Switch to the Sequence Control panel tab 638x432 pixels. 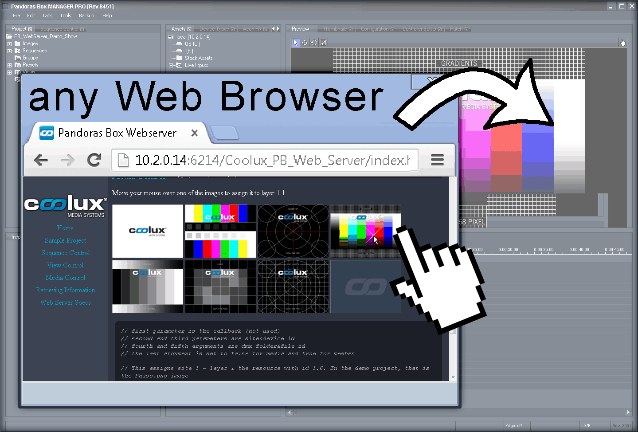[59, 29]
